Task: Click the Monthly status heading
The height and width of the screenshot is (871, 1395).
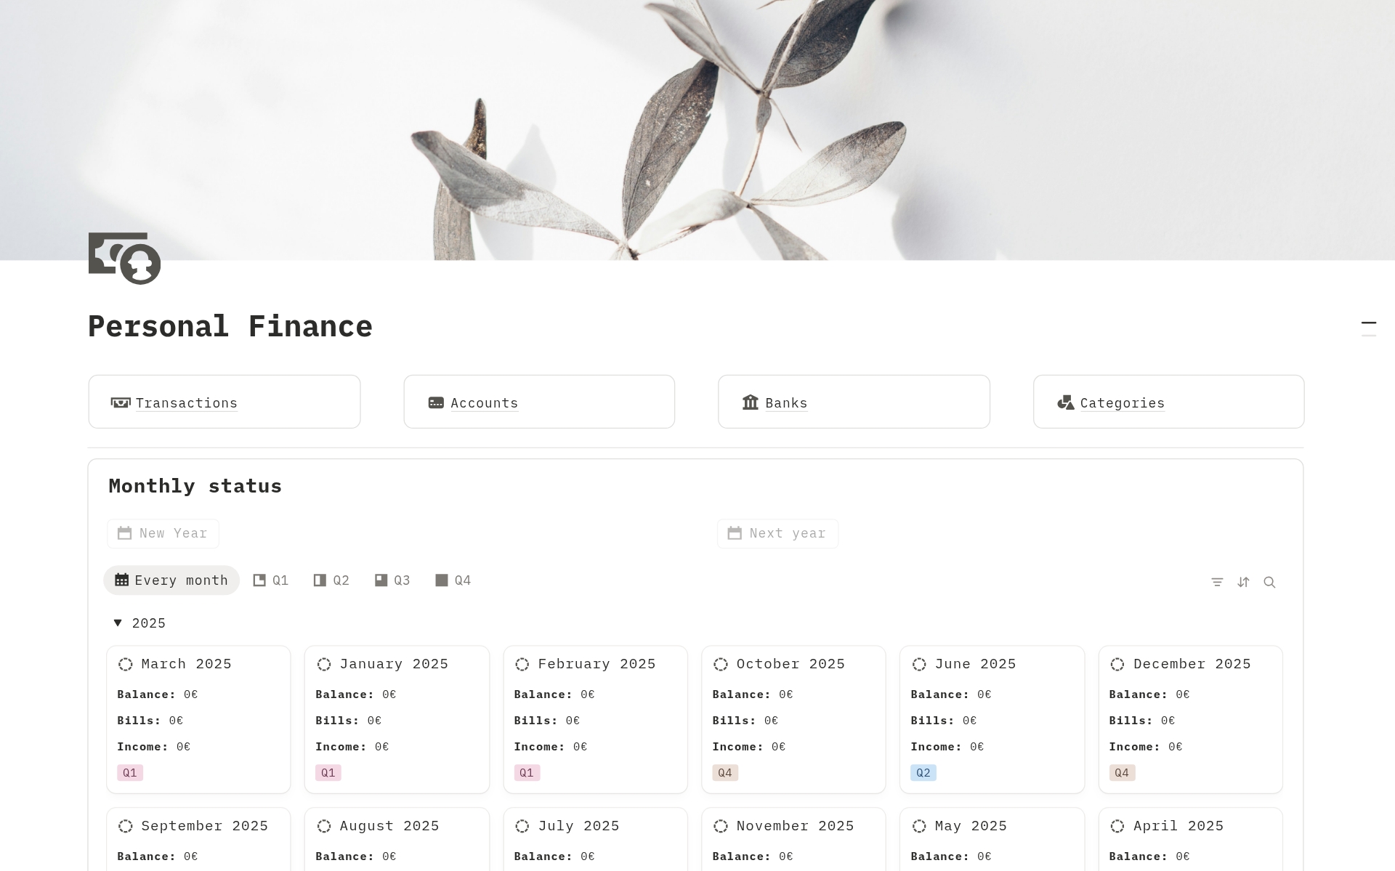Action: (x=195, y=486)
